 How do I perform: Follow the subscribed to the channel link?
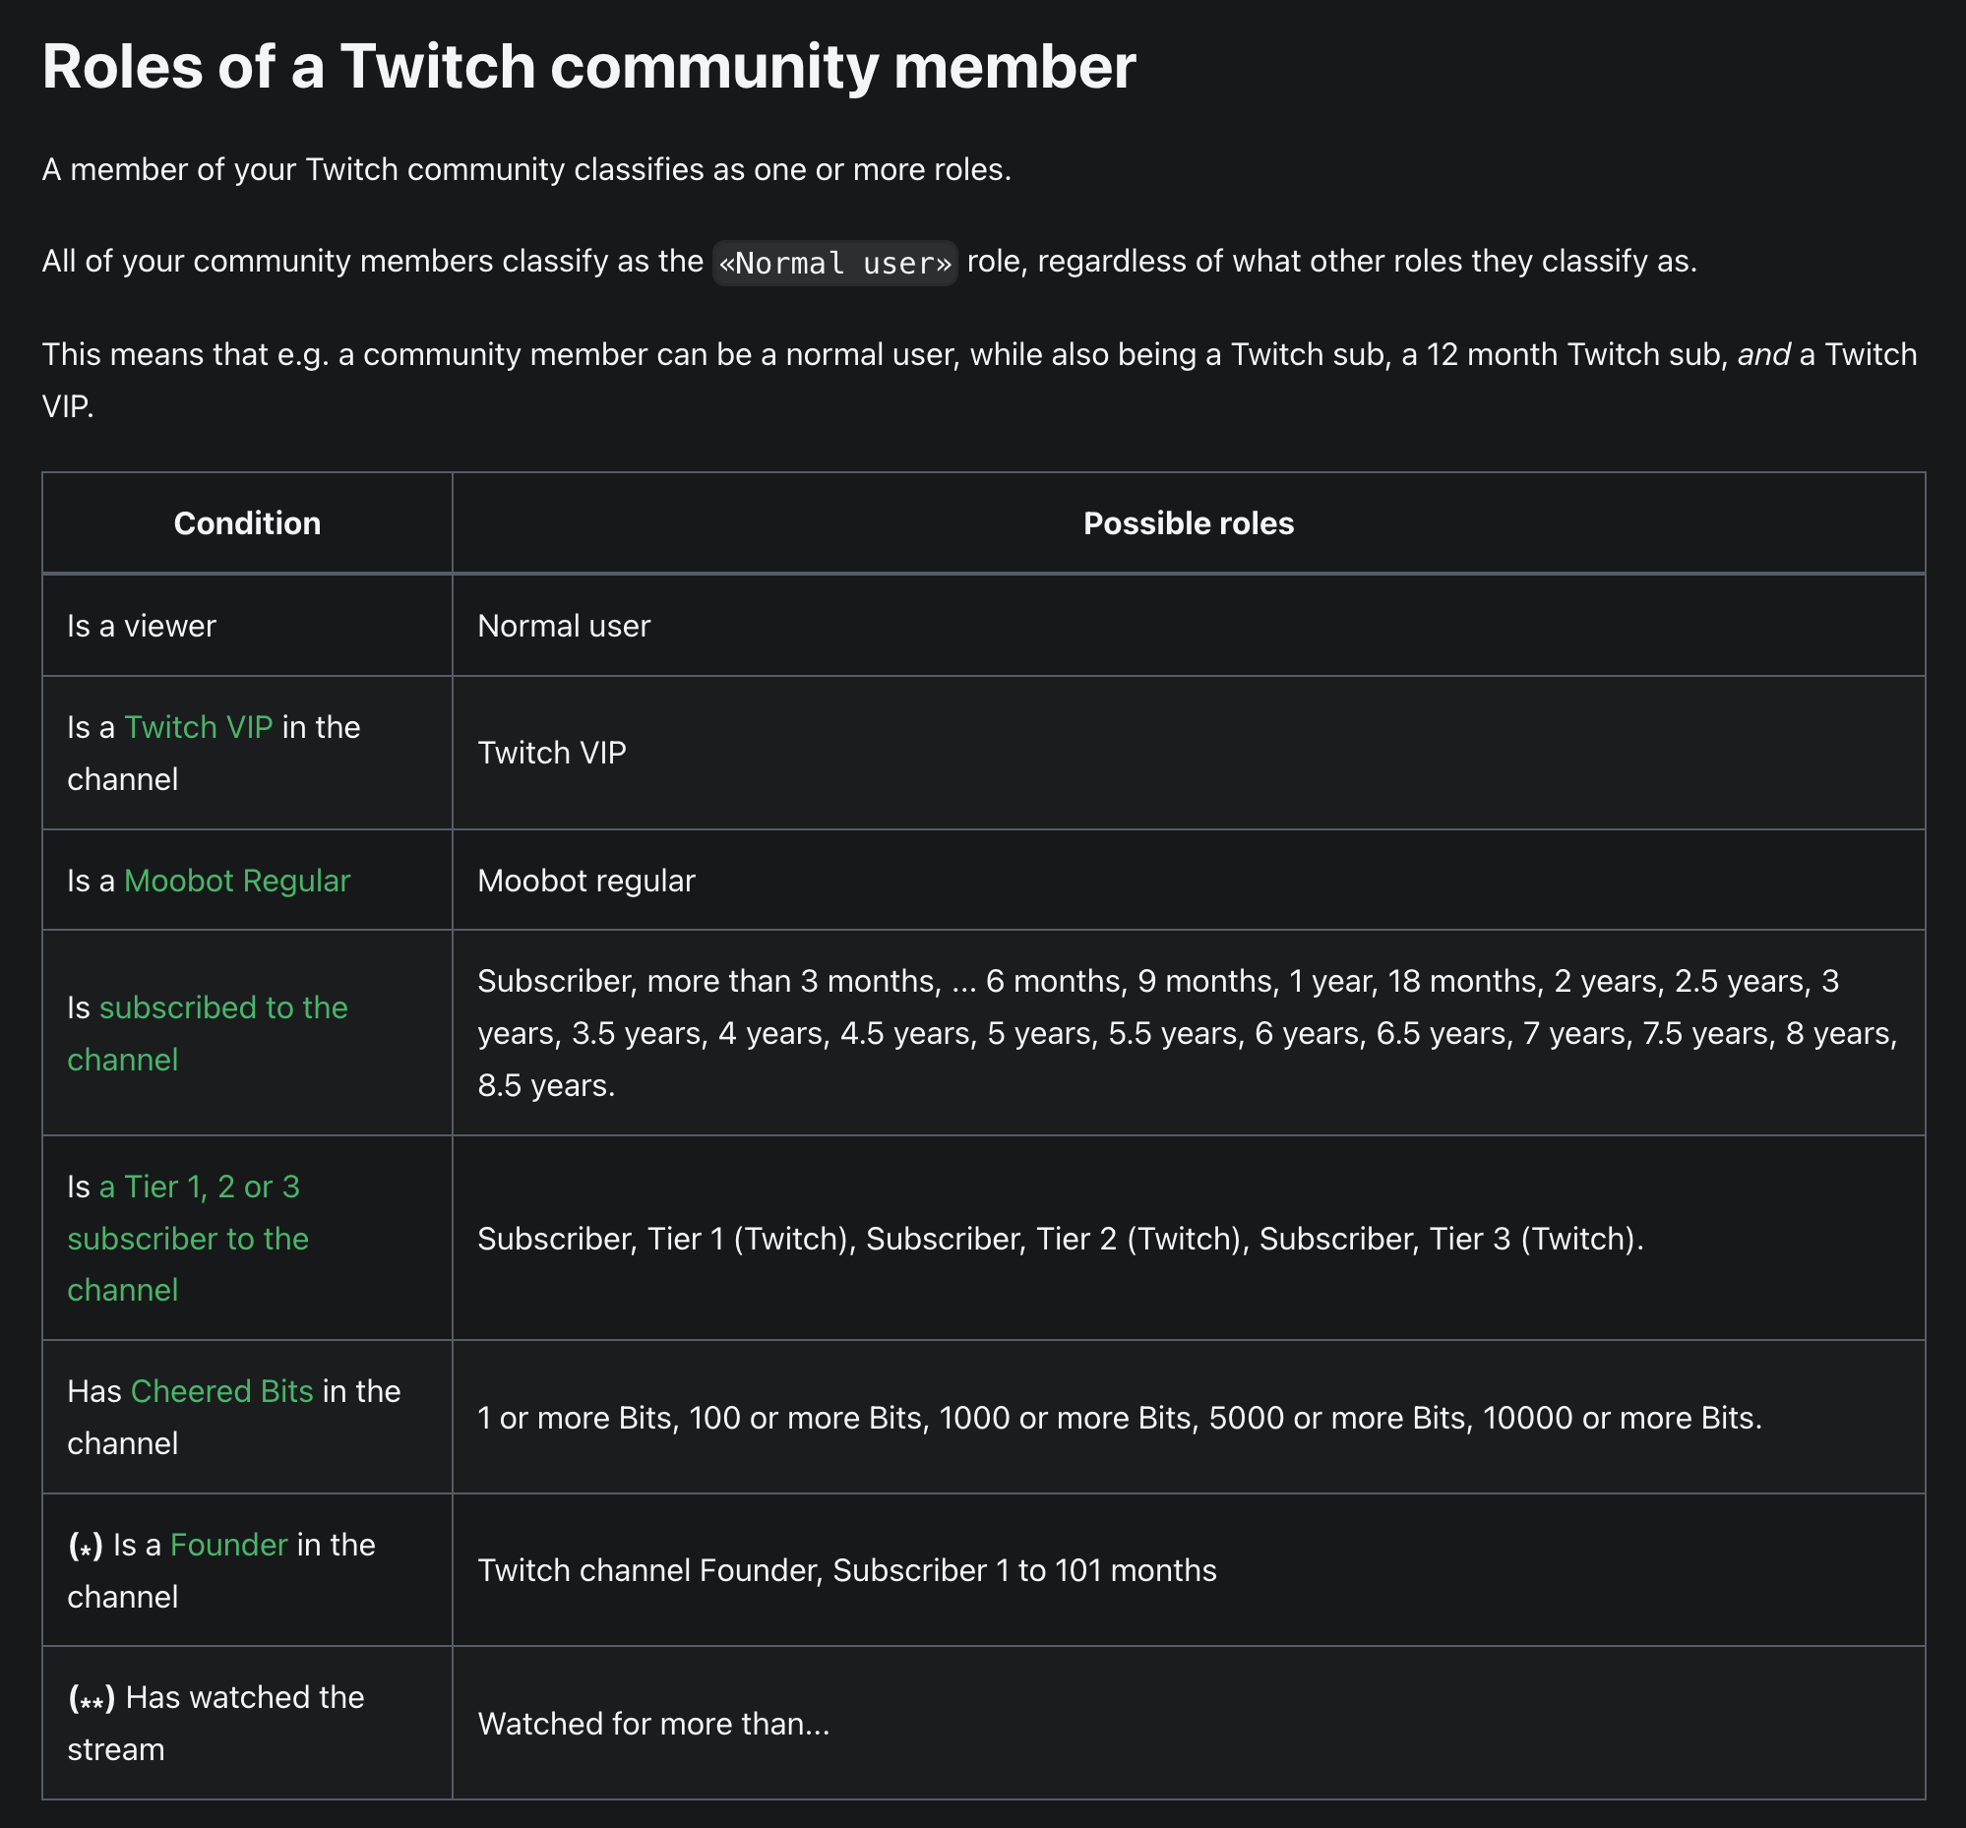point(222,1006)
